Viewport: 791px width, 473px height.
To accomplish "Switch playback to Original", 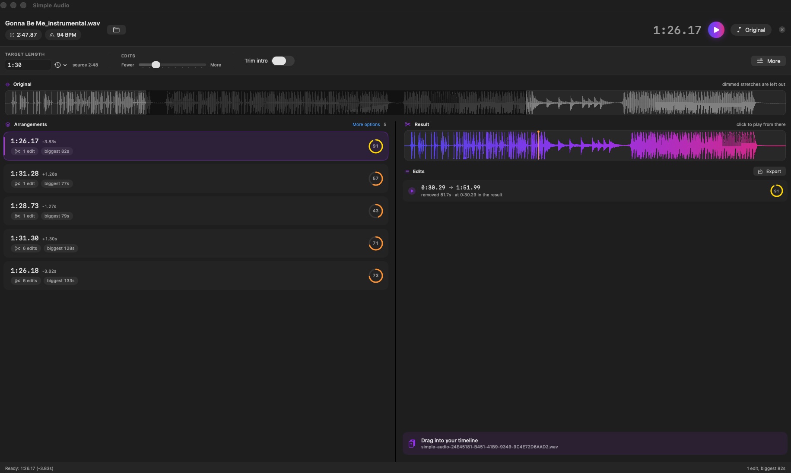I will 751,30.
